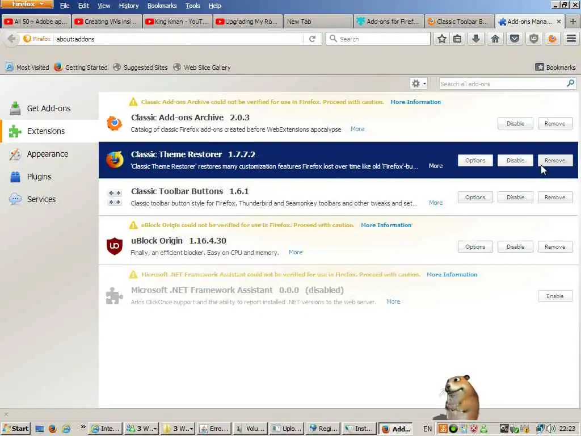Open Classic Toolbar Buttons Options
581x436 pixels.
pyautogui.click(x=475, y=197)
